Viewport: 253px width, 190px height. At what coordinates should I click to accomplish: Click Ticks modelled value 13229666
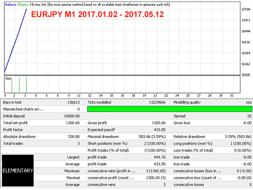pyautogui.click(x=157, y=102)
